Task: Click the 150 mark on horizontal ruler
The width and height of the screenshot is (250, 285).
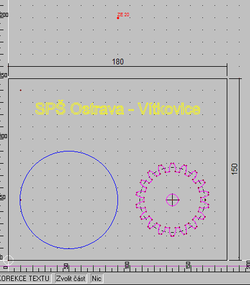Action: click(x=188, y=265)
